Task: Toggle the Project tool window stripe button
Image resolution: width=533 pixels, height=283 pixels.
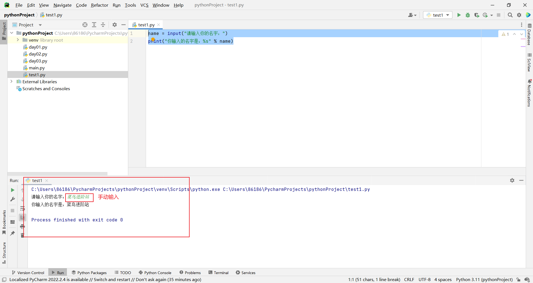Action: tap(4, 31)
